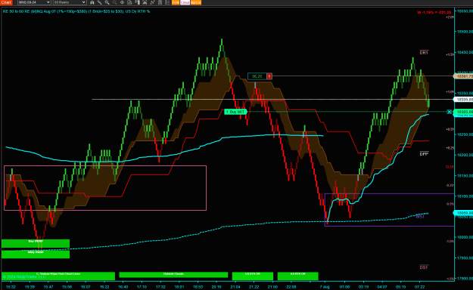Click the lower green button under Buy

tap(36, 255)
